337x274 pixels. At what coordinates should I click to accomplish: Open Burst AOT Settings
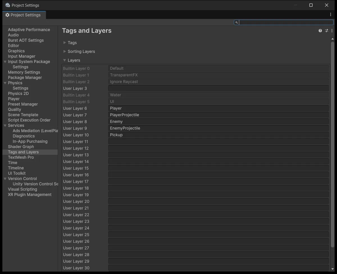tap(26, 40)
